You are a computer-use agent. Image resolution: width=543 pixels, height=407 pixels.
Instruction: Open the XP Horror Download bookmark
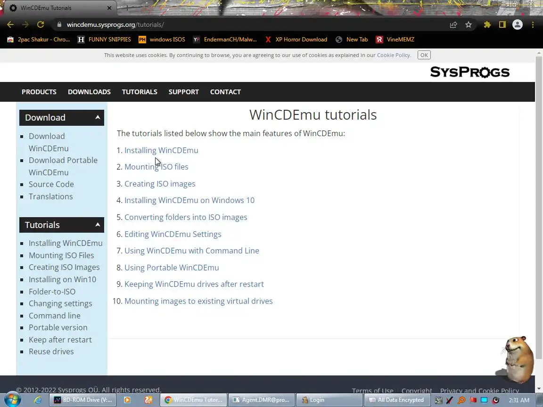coord(296,40)
